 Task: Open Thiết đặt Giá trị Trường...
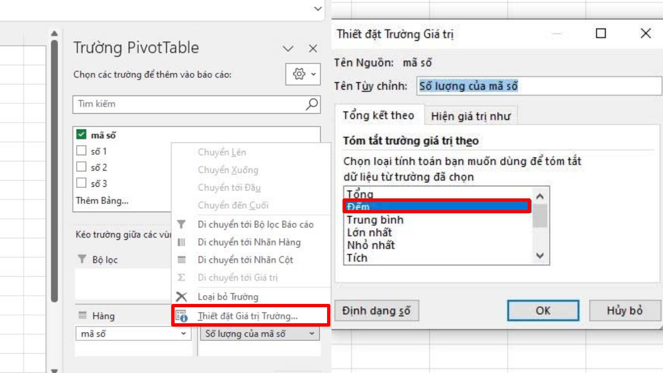[x=251, y=316]
